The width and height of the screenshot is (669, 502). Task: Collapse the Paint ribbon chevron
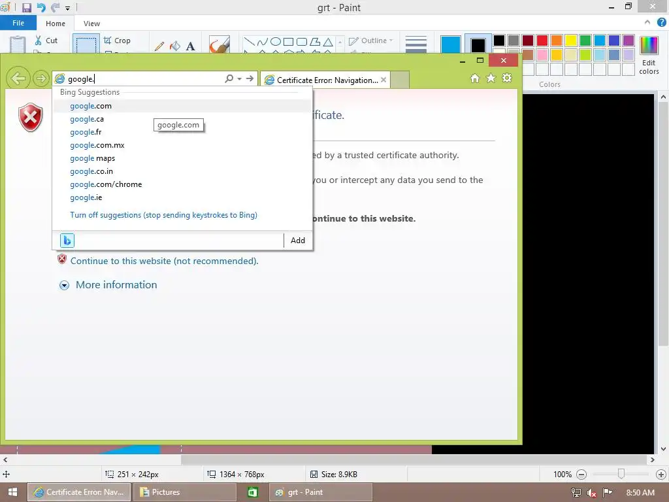647,23
